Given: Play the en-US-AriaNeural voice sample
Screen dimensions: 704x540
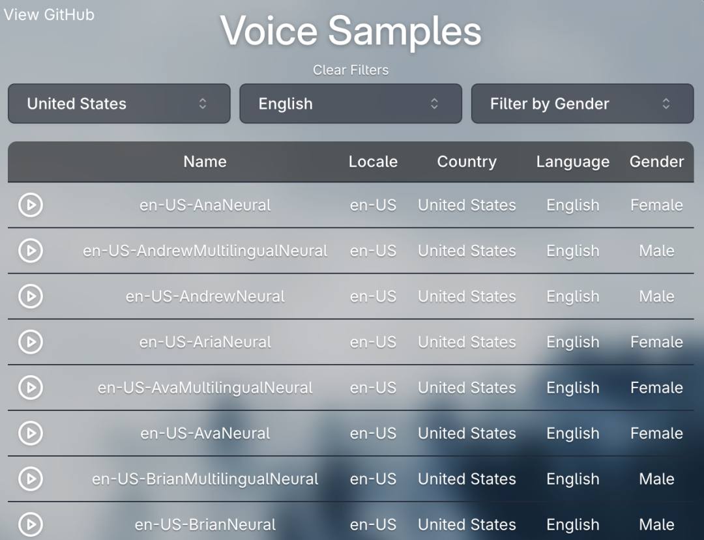Looking at the screenshot, I should tap(30, 342).
